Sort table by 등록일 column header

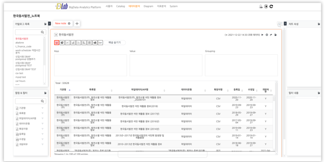click(x=237, y=90)
